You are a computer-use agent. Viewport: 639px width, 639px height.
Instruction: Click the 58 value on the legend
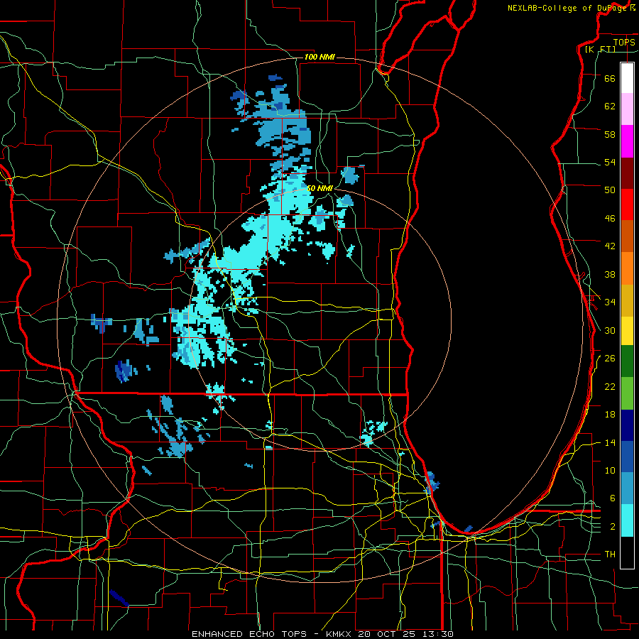click(610, 134)
